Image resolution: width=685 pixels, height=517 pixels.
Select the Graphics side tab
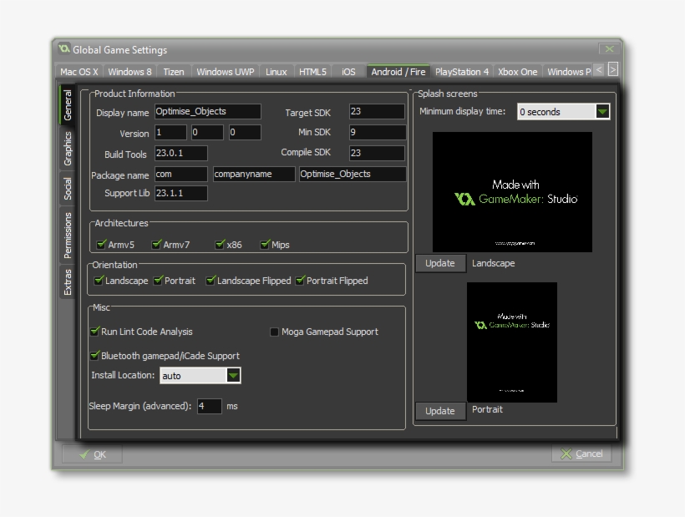68,149
